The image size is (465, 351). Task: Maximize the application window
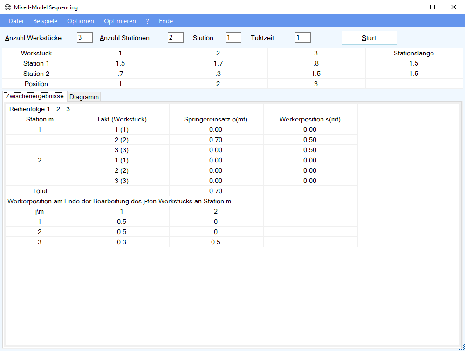(x=432, y=7)
